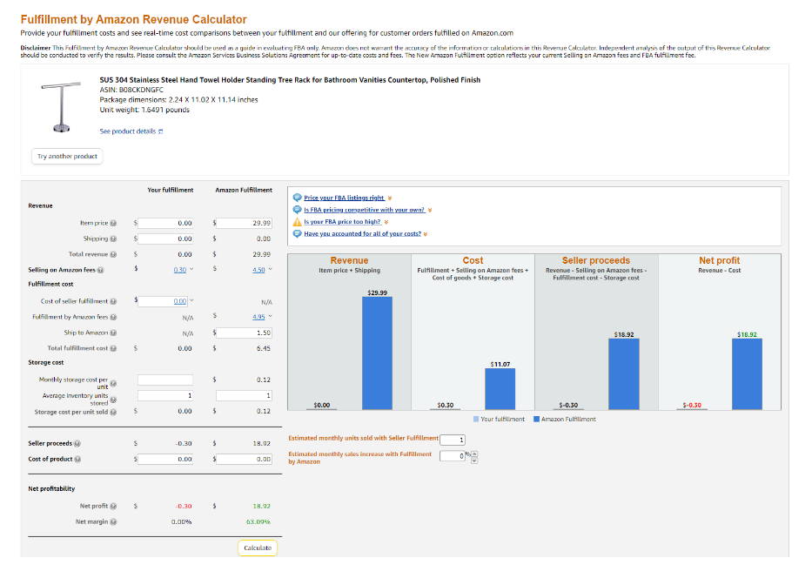
Task: Click the 0.30 Selling on Amazon fees link
Action: click(x=179, y=270)
